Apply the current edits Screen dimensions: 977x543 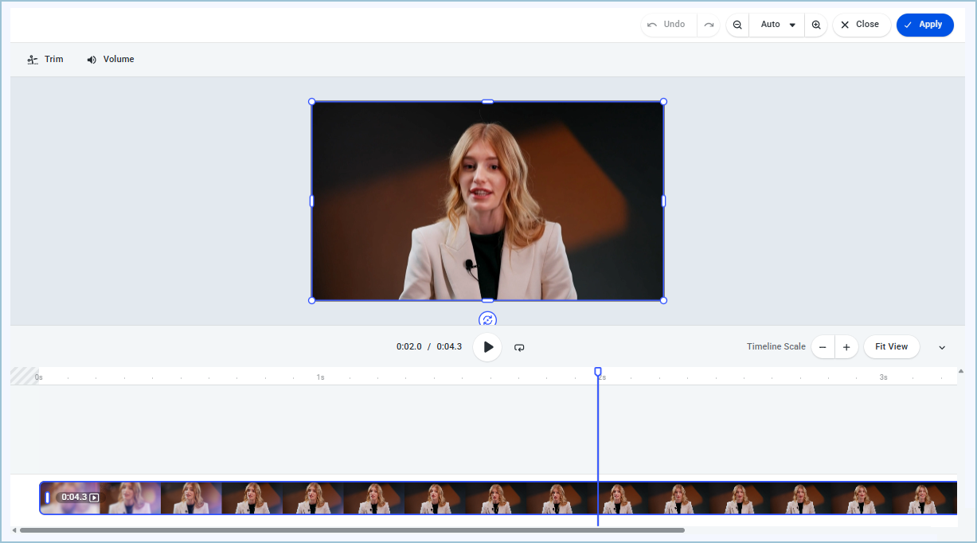tap(924, 25)
